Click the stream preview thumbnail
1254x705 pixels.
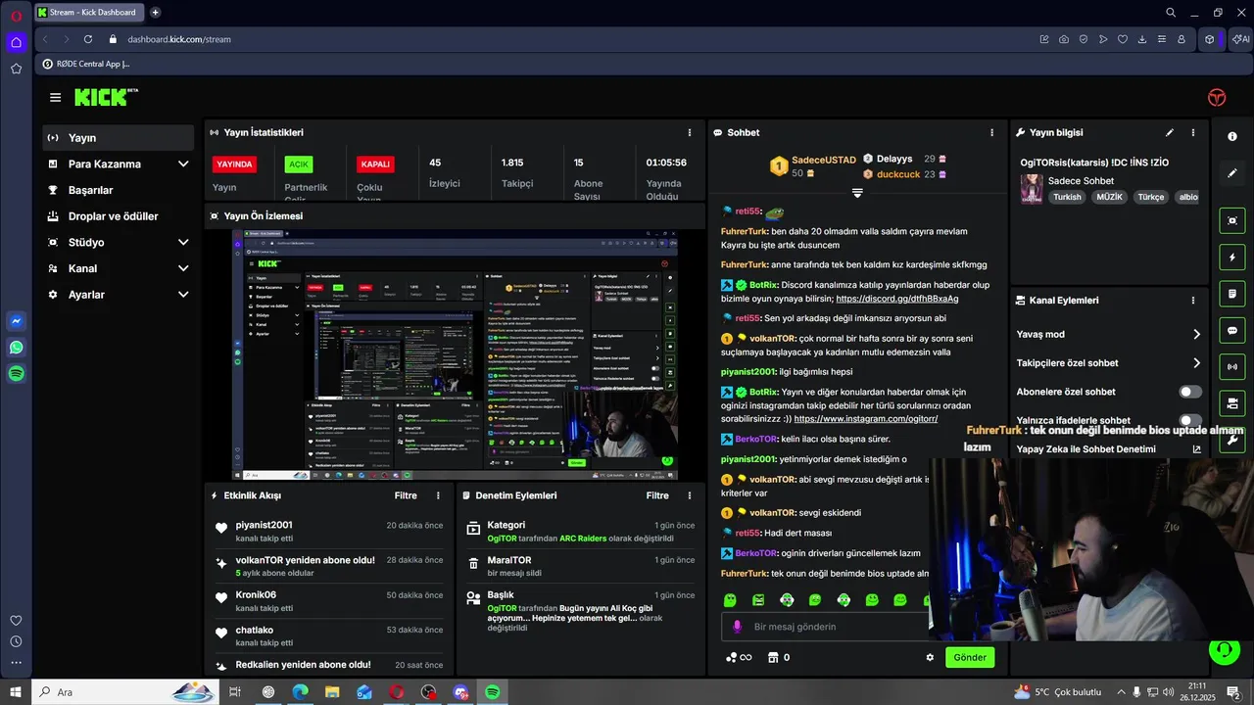pos(454,354)
